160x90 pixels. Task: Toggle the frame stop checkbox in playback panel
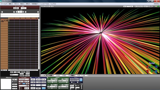click(x=76, y=89)
